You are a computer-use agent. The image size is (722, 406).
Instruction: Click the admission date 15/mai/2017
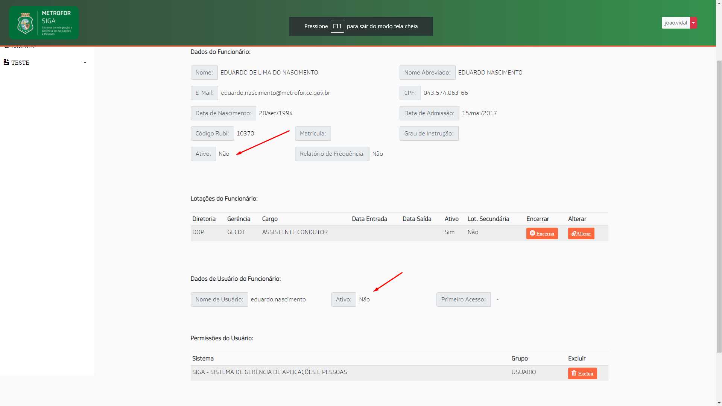click(479, 113)
